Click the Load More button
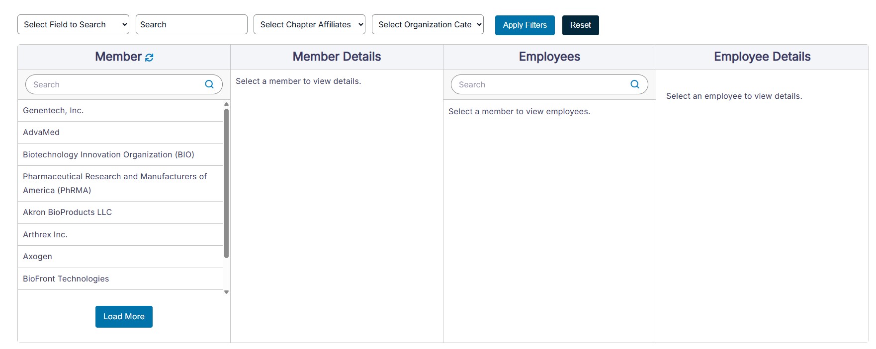 [124, 317]
